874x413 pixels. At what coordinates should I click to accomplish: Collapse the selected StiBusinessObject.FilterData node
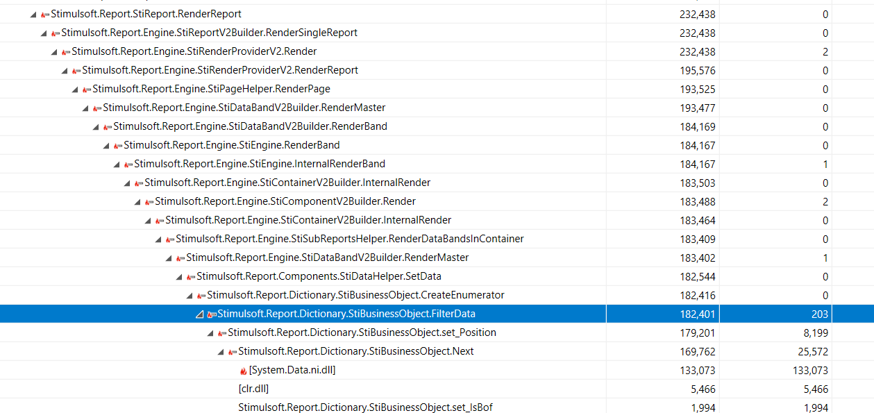[x=201, y=314]
